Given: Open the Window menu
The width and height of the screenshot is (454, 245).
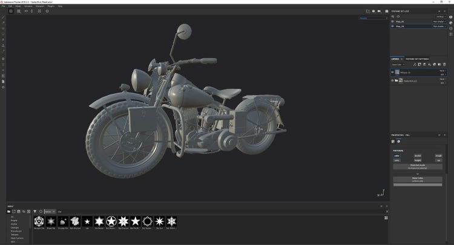Looking at the screenshot, I should [28, 6].
